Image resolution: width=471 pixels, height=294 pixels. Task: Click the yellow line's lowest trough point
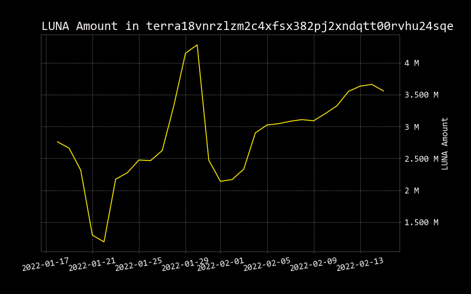point(104,242)
